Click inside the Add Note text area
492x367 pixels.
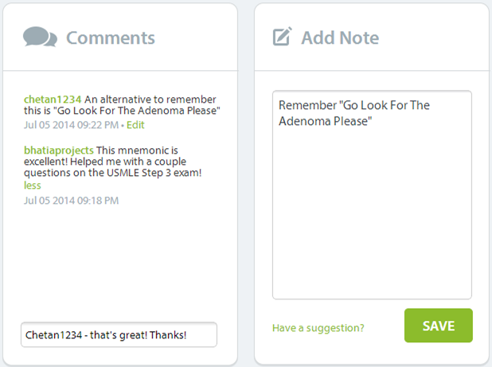[x=372, y=195]
